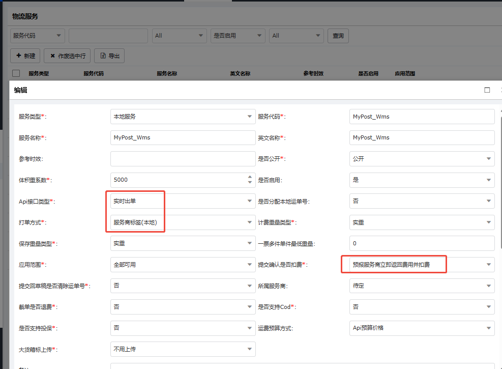Click the 服务代码 column header in table

[94, 74]
